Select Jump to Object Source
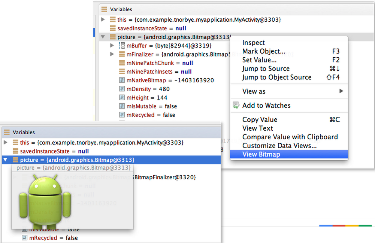 pos(277,78)
